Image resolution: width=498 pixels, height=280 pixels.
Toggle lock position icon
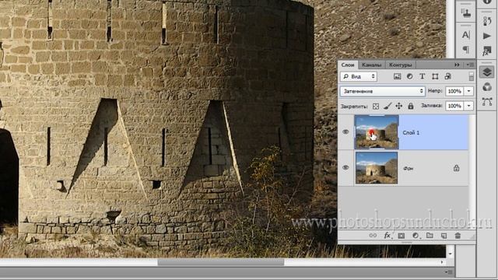point(399,107)
